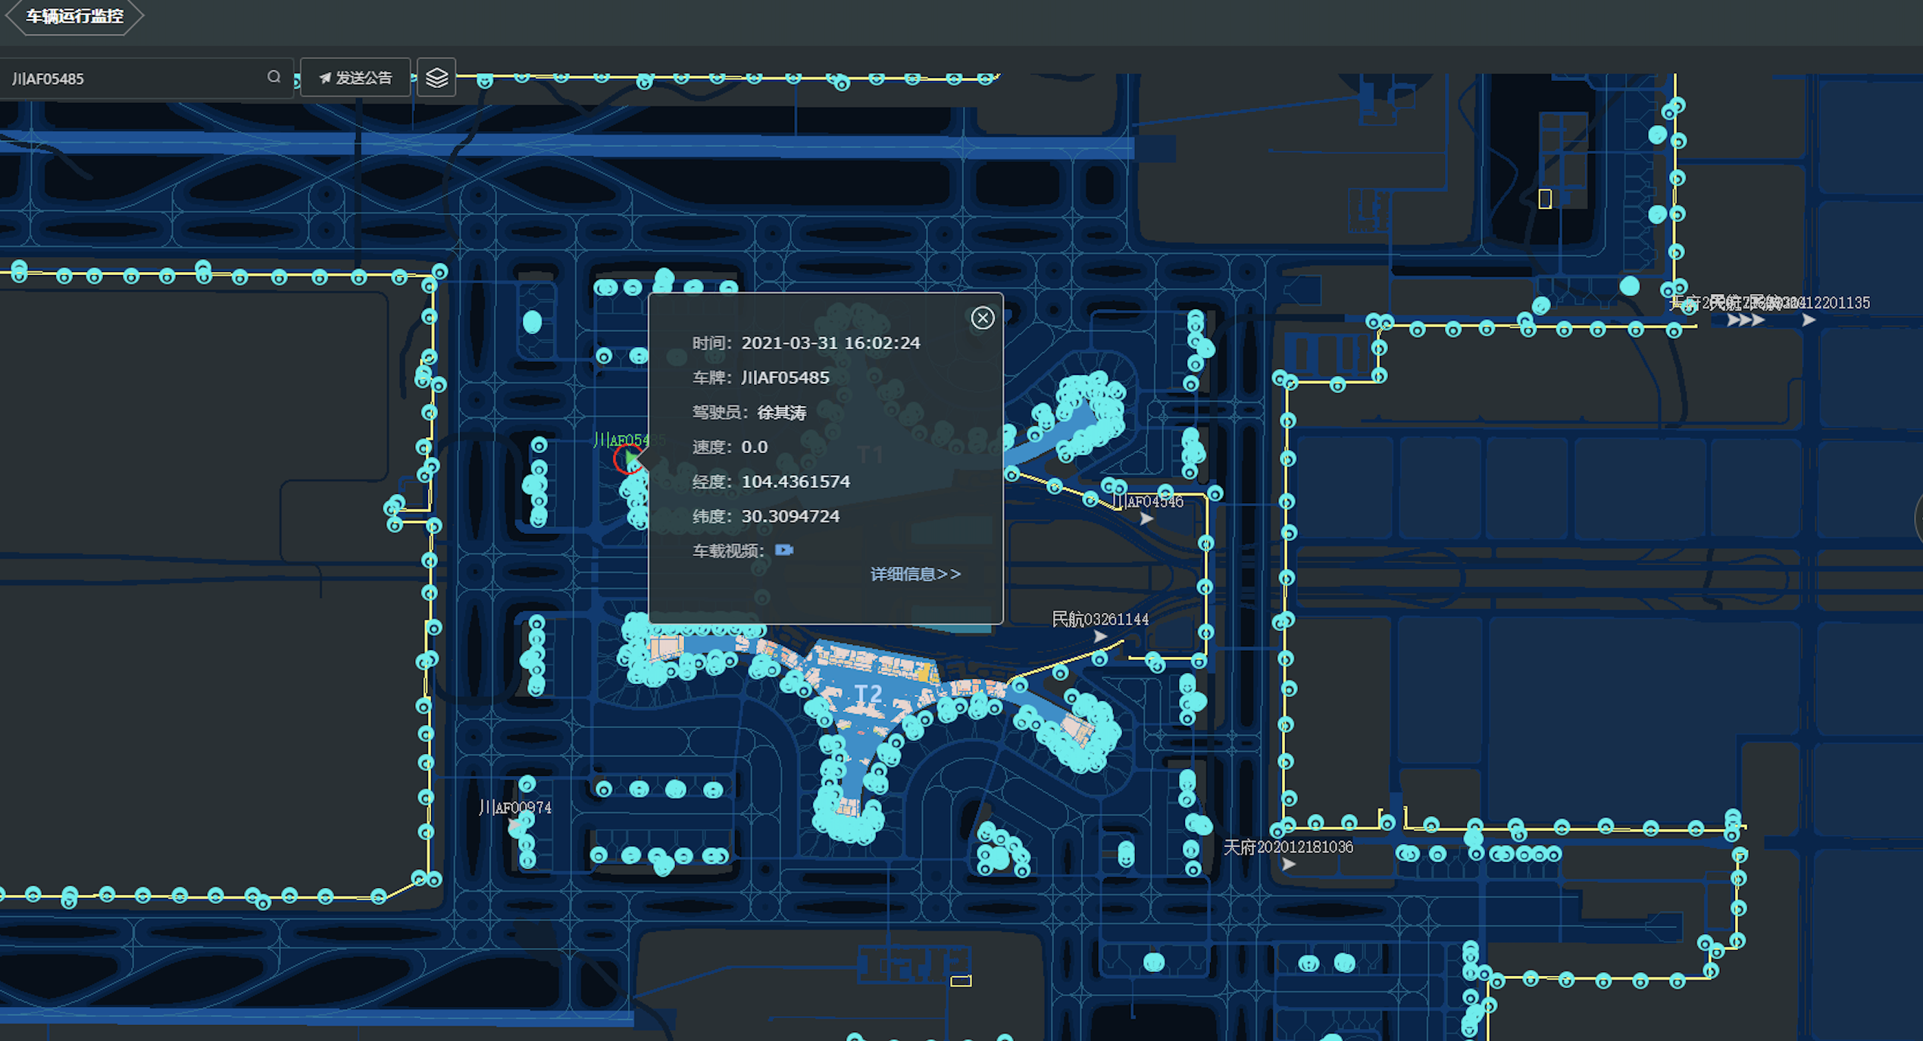Click the 车牌 value 川AF05485 in popup
This screenshot has width=1923, height=1041.
tap(785, 377)
